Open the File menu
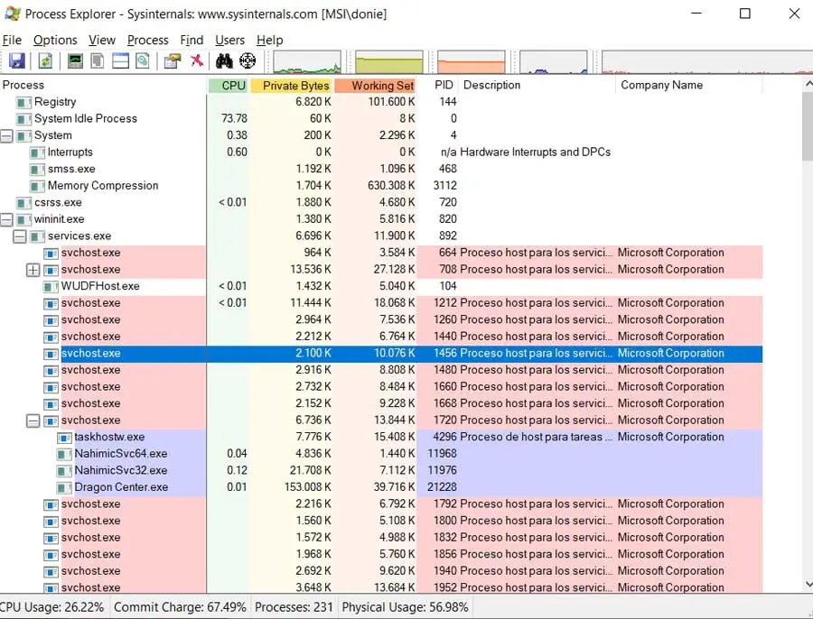 pos(12,40)
